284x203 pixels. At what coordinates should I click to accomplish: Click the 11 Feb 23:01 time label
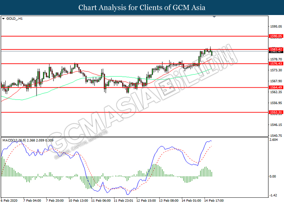pyautogui.click(x=123, y=201)
